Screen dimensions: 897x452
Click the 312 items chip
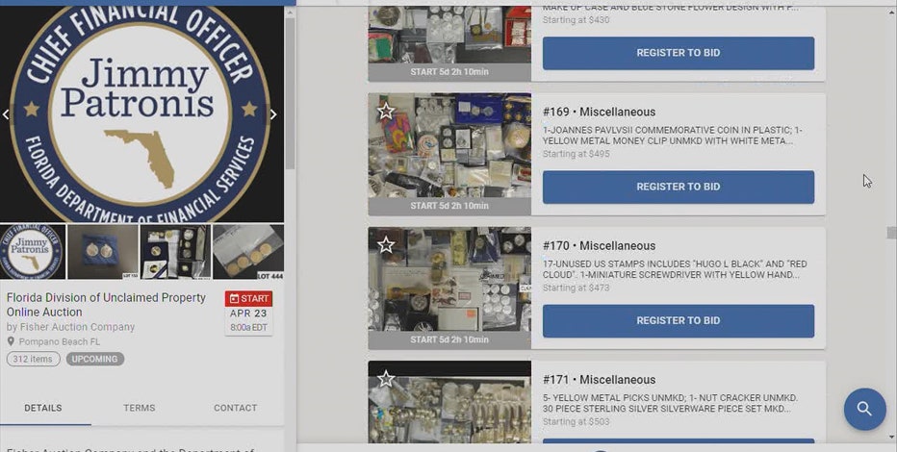33,359
